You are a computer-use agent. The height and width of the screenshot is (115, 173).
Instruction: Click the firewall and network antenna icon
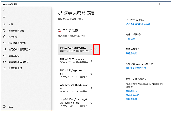4,43
